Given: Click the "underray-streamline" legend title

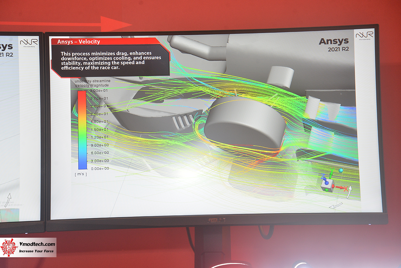Looking at the screenshot, I should [93, 81].
